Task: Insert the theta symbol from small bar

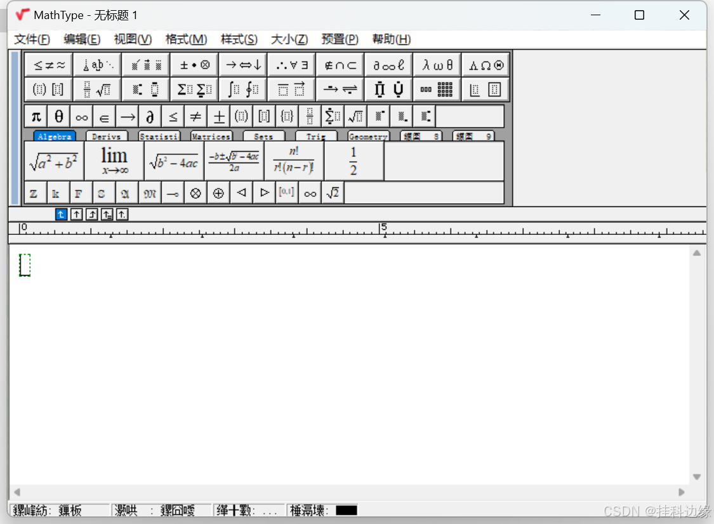Action: (59, 117)
